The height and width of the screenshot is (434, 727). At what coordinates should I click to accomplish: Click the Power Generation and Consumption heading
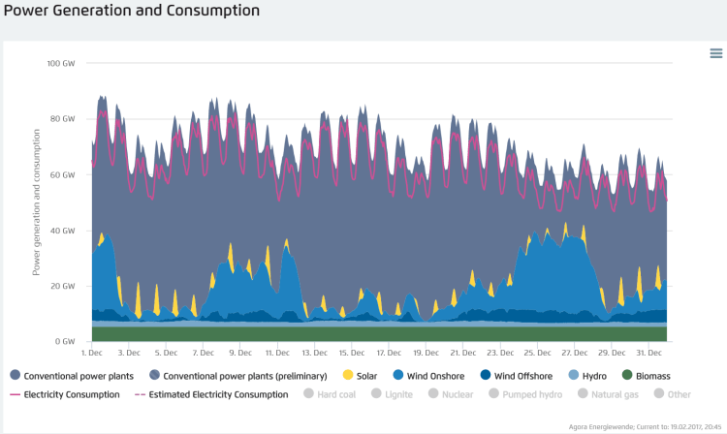point(133,12)
